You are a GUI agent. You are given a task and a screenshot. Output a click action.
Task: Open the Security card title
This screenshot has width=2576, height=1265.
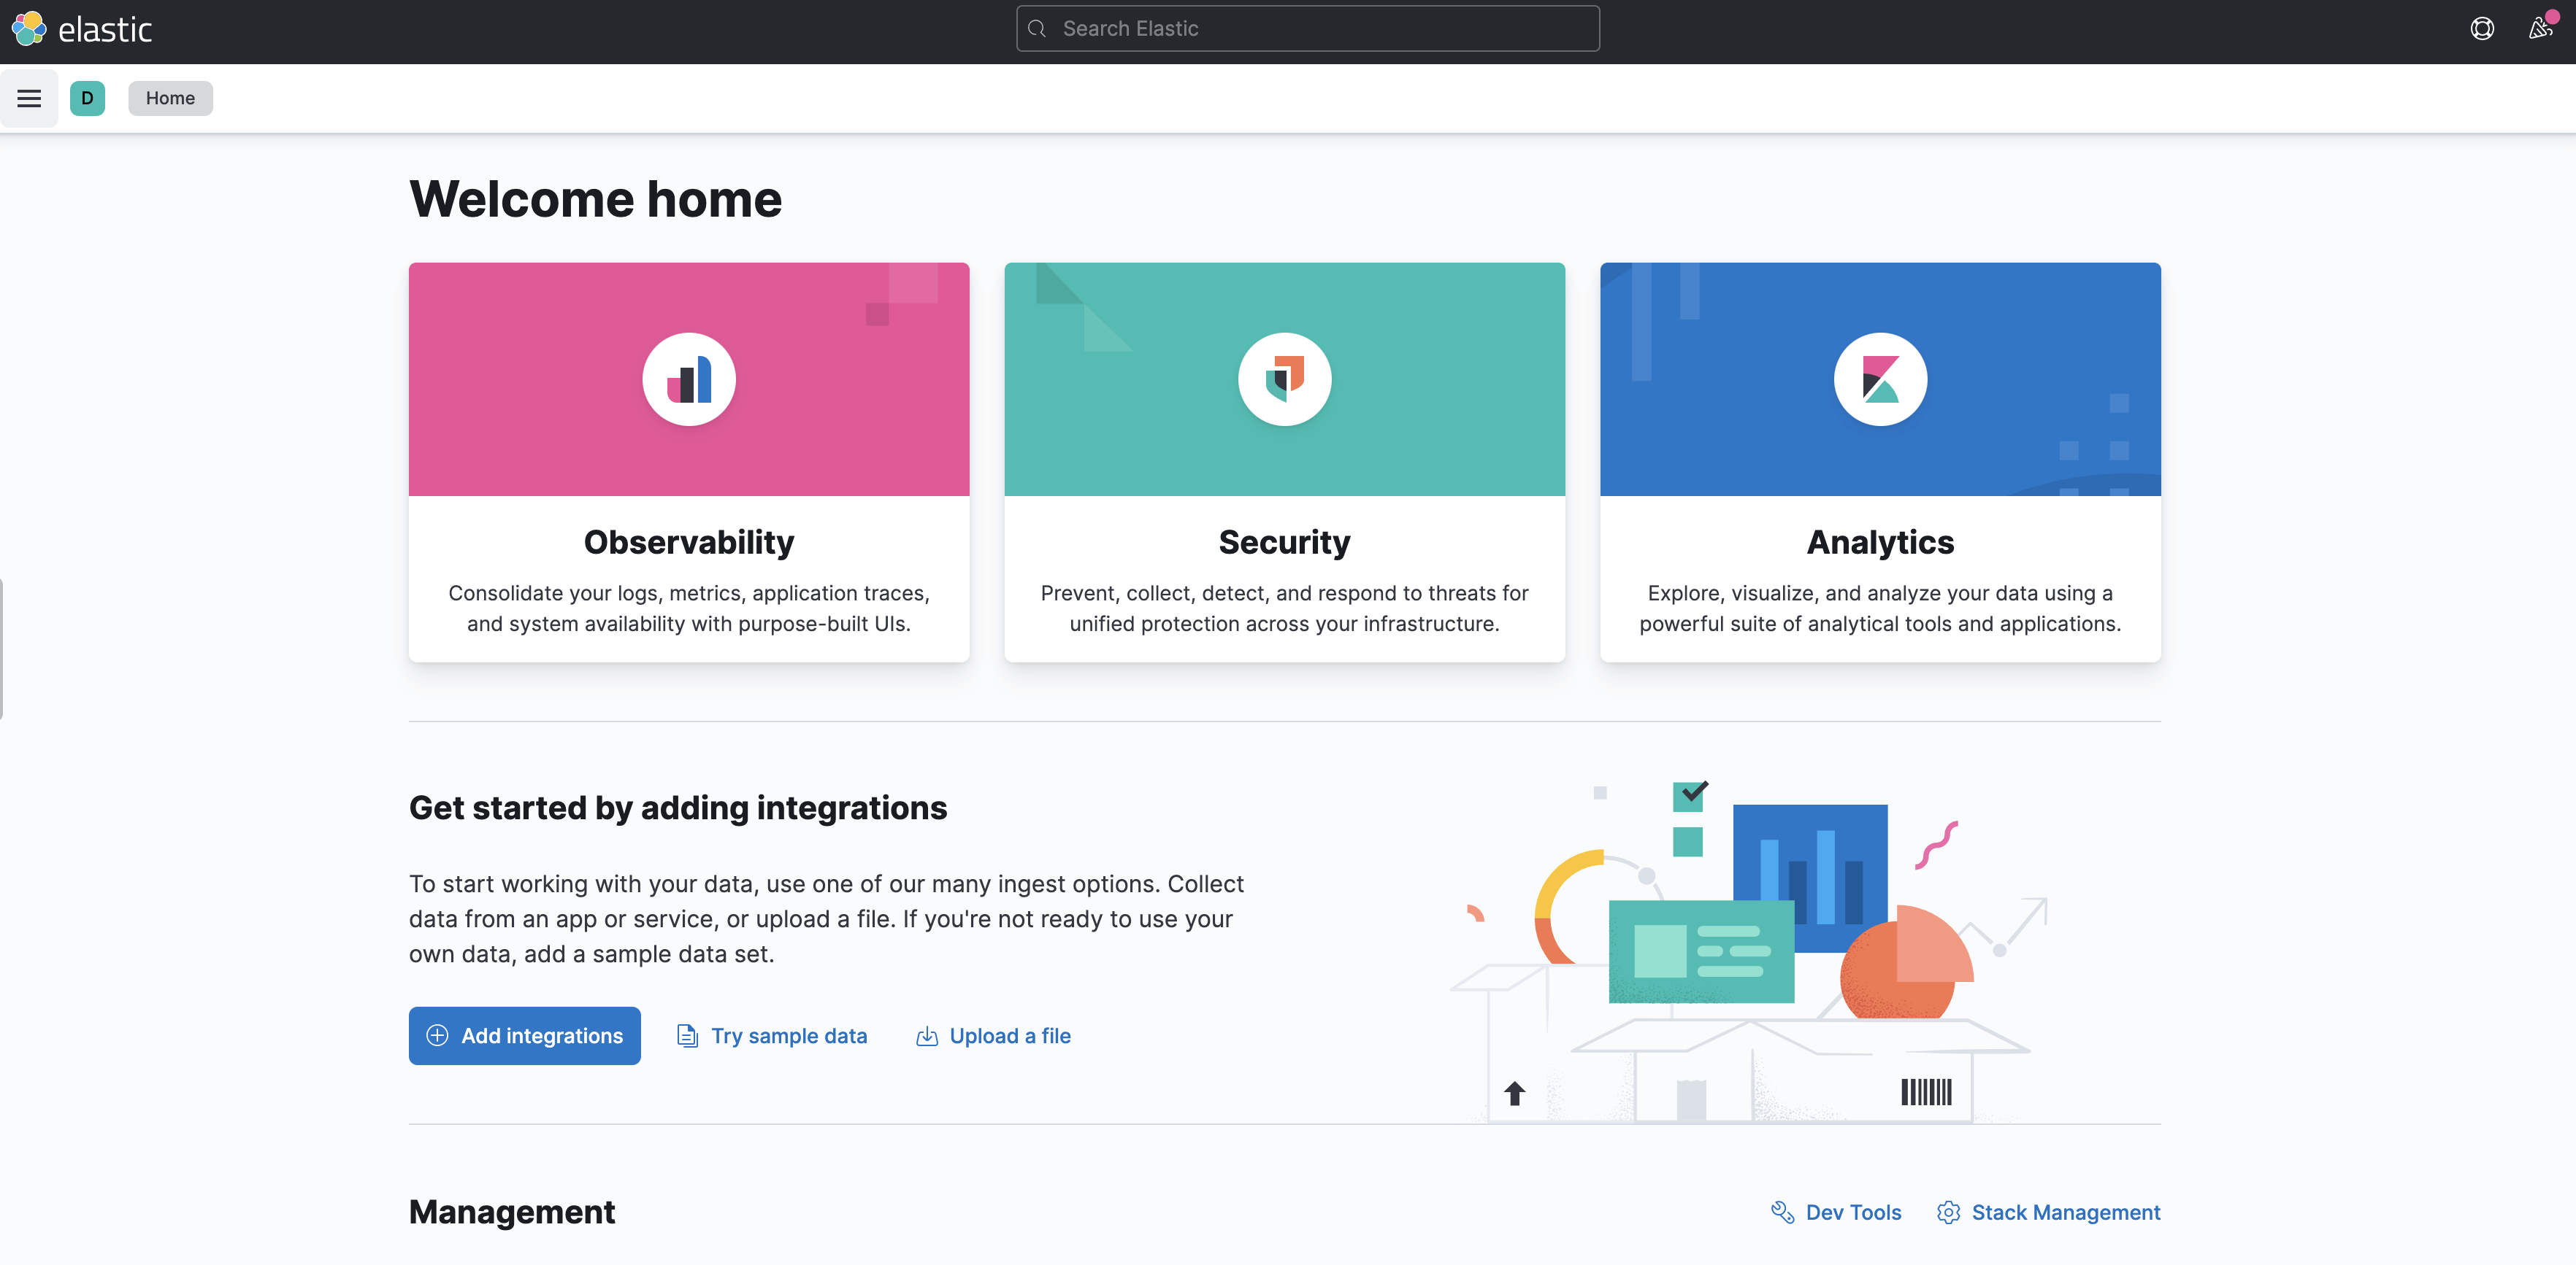click(x=1284, y=543)
